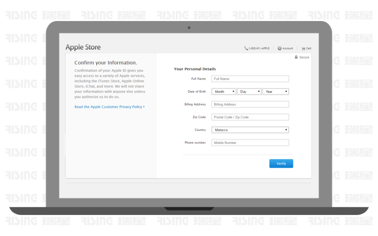Click the 'Your Personal Details' heading

[195, 69]
